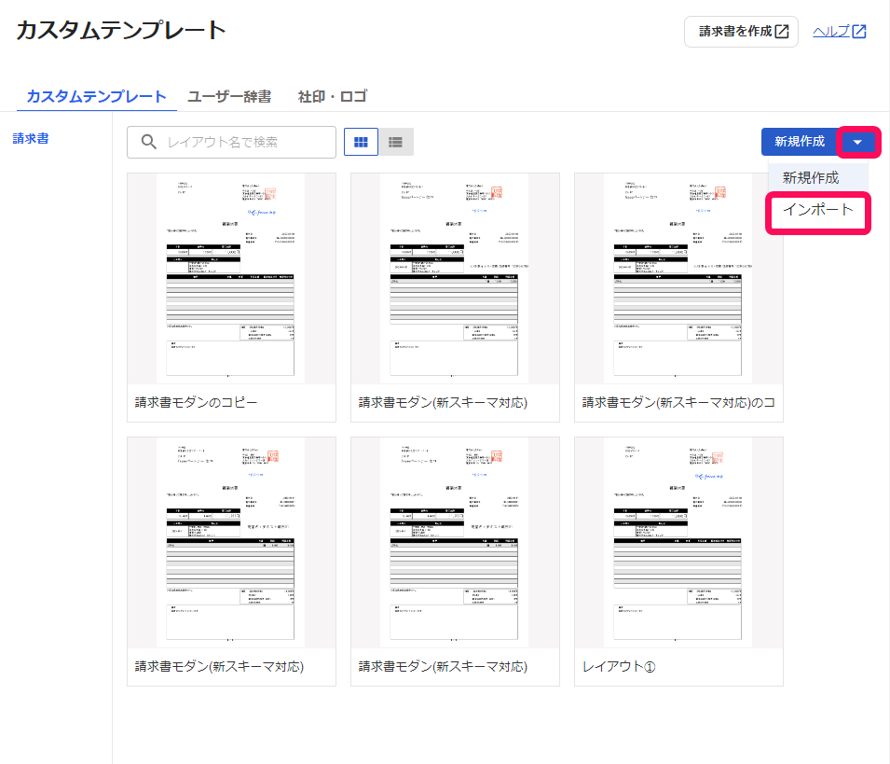Switch to grid view layout
Viewport: 890px width, 764px height.
(x=361, y=142)
